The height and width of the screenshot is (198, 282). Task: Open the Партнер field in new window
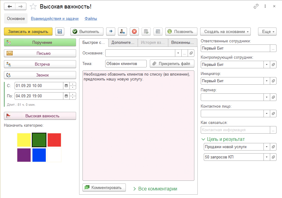click(x=273, y=97)
